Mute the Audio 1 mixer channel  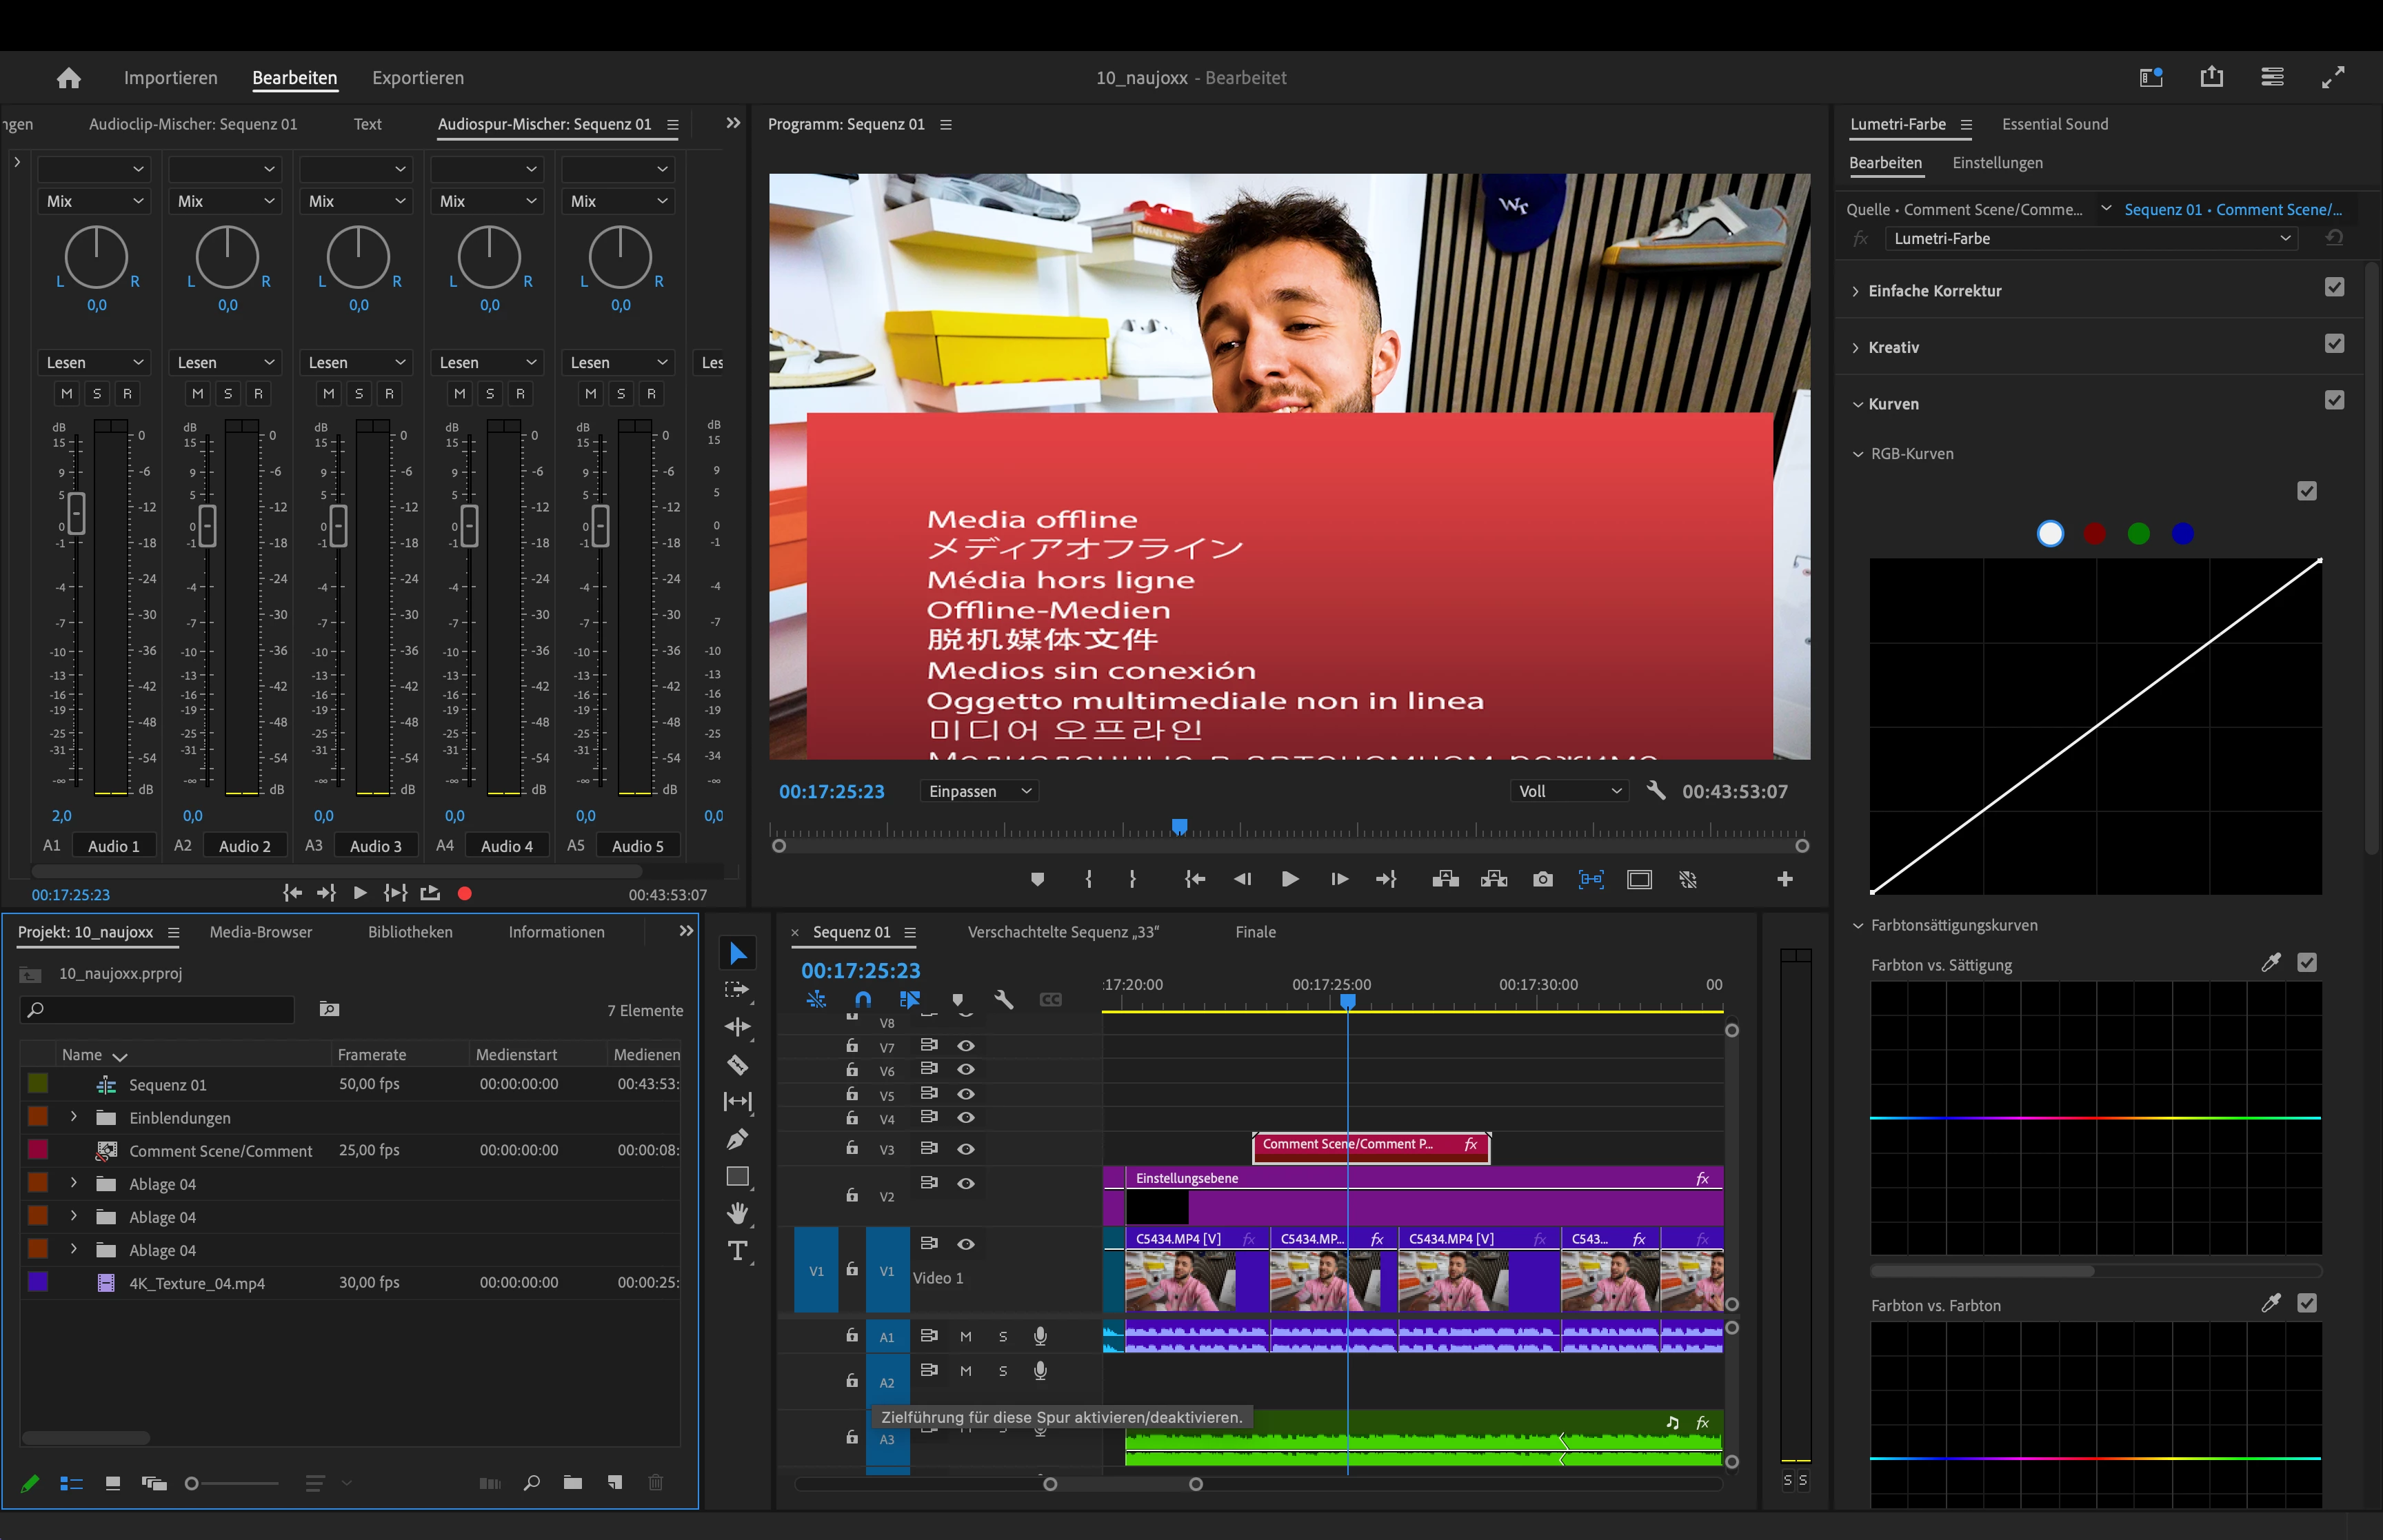pyautogui.click(x=66, y=394)
